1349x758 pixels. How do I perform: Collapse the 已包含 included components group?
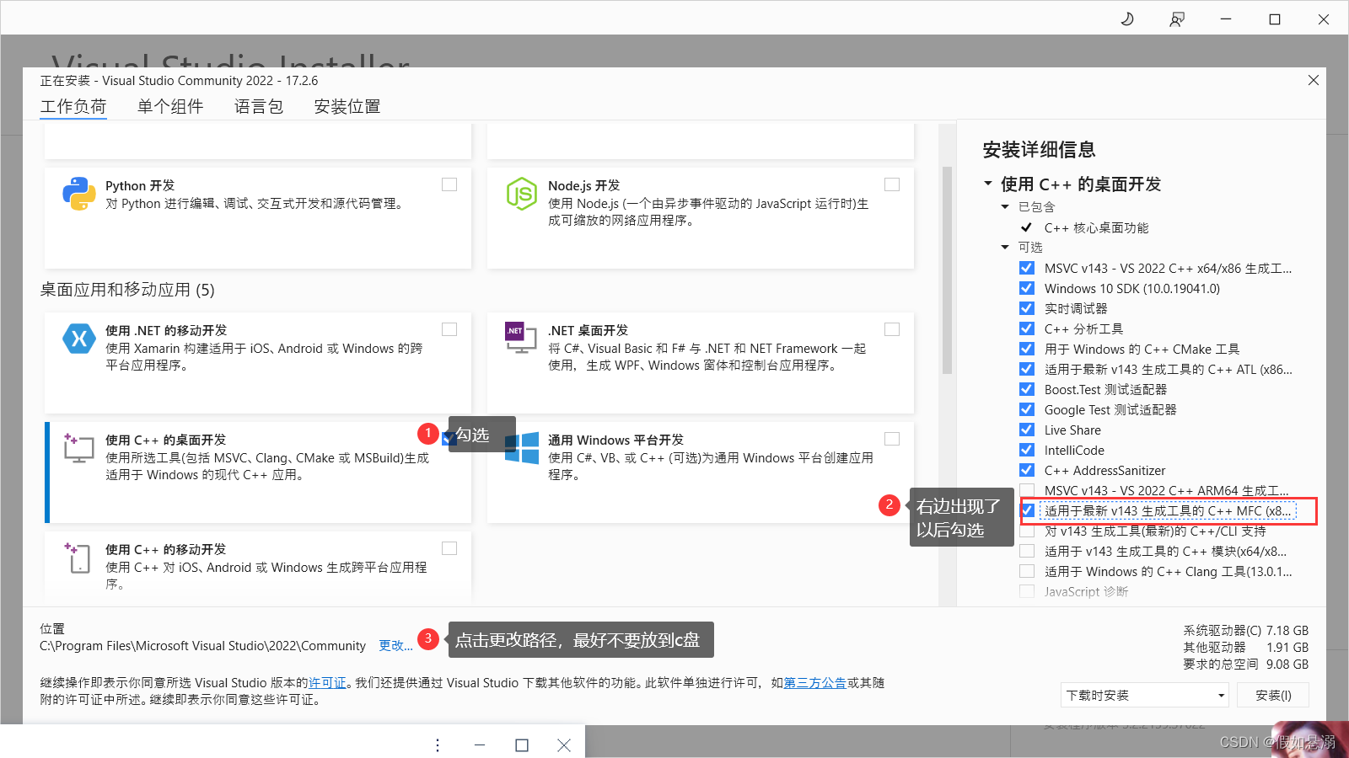click(x=1005, y=207)
